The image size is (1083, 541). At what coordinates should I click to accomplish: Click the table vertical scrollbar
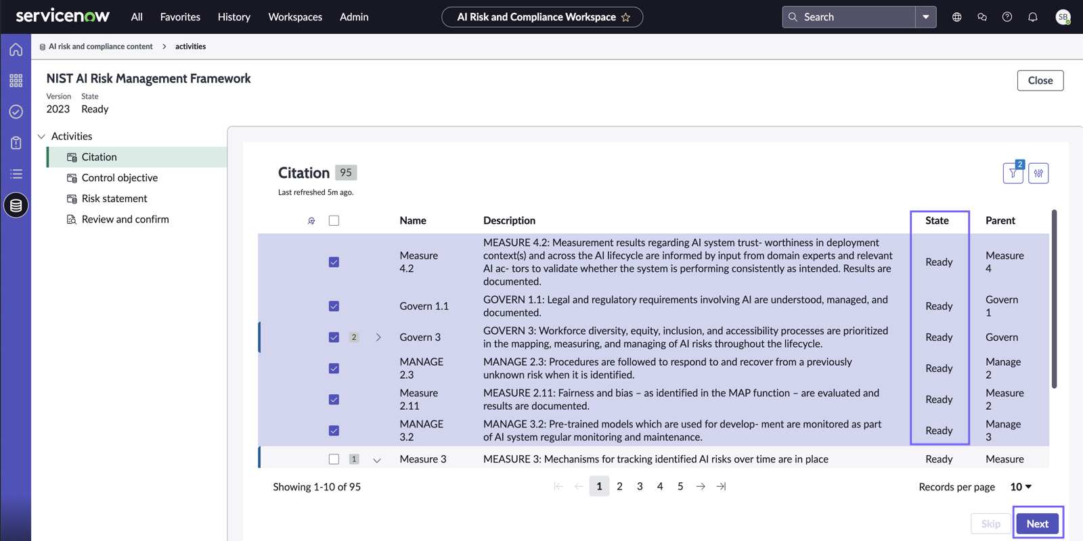click(x=1054, y=300)
